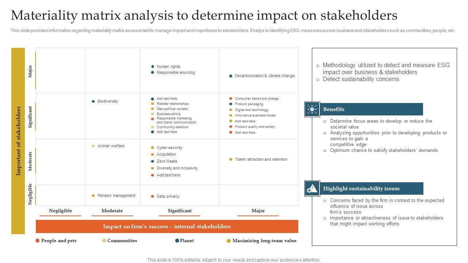The height and width of the screenshot is (263, 468).
Task: Click the Maximizing long-team value legend dot
Action: click(x=229, y=241)
